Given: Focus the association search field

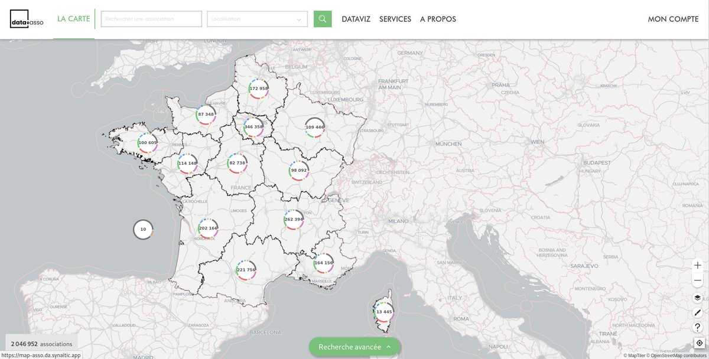Looking at the screenshot, I should pyautogui.click(x=152, y=19).
